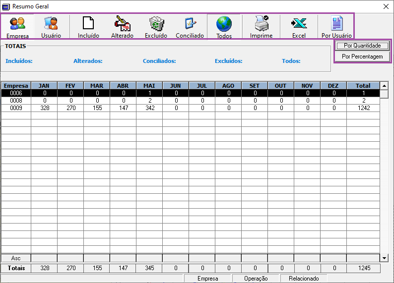Select the empresa 0006 row
394x283 pixels.
[191, 93]
